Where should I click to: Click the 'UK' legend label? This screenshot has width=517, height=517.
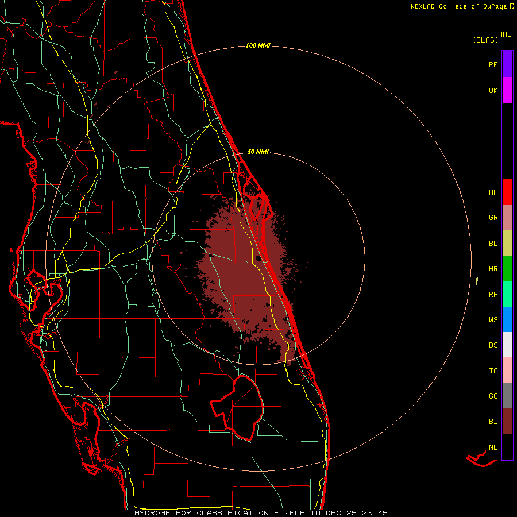click(x=493, y=90)
